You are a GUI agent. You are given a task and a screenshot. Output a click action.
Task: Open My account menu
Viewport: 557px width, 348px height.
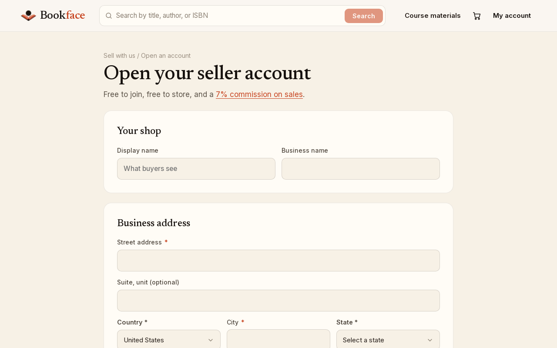[512, 16]
